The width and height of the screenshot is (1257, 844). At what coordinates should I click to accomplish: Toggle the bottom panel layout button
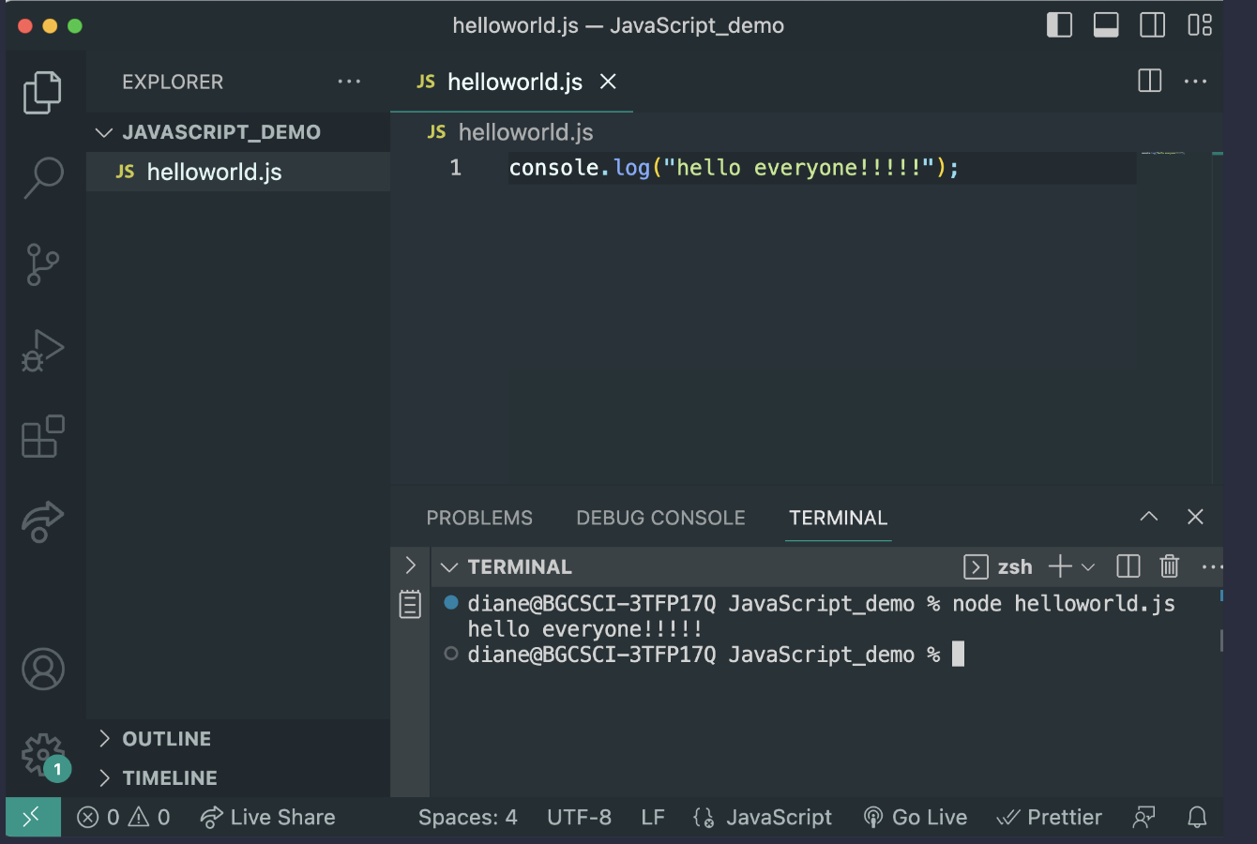1106,25
